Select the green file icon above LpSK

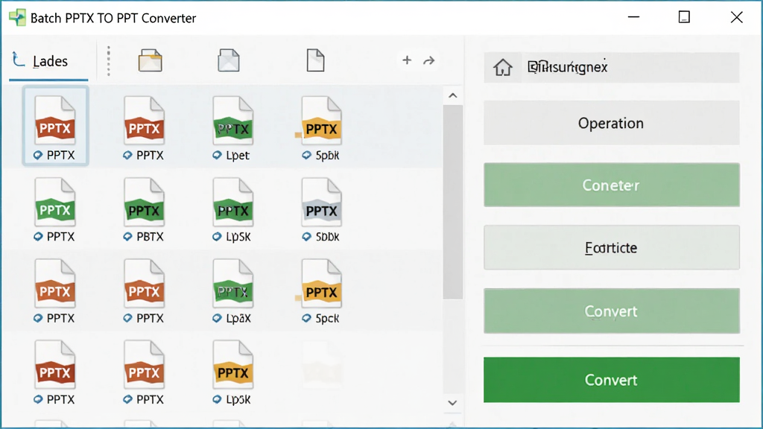(x=233, y=202)
